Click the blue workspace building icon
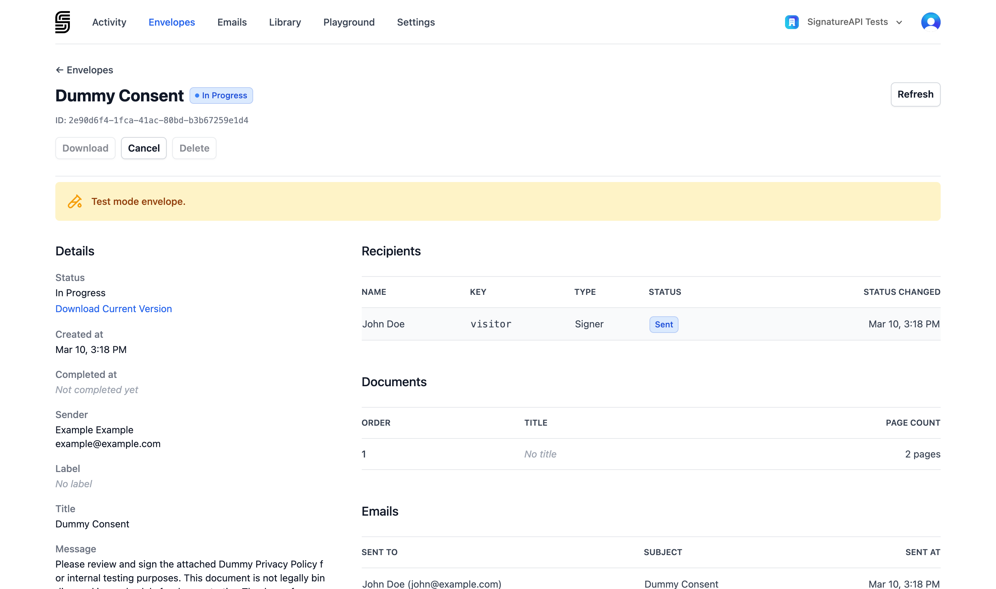Viewport: 996px width, 589px height. click(791, 22)
